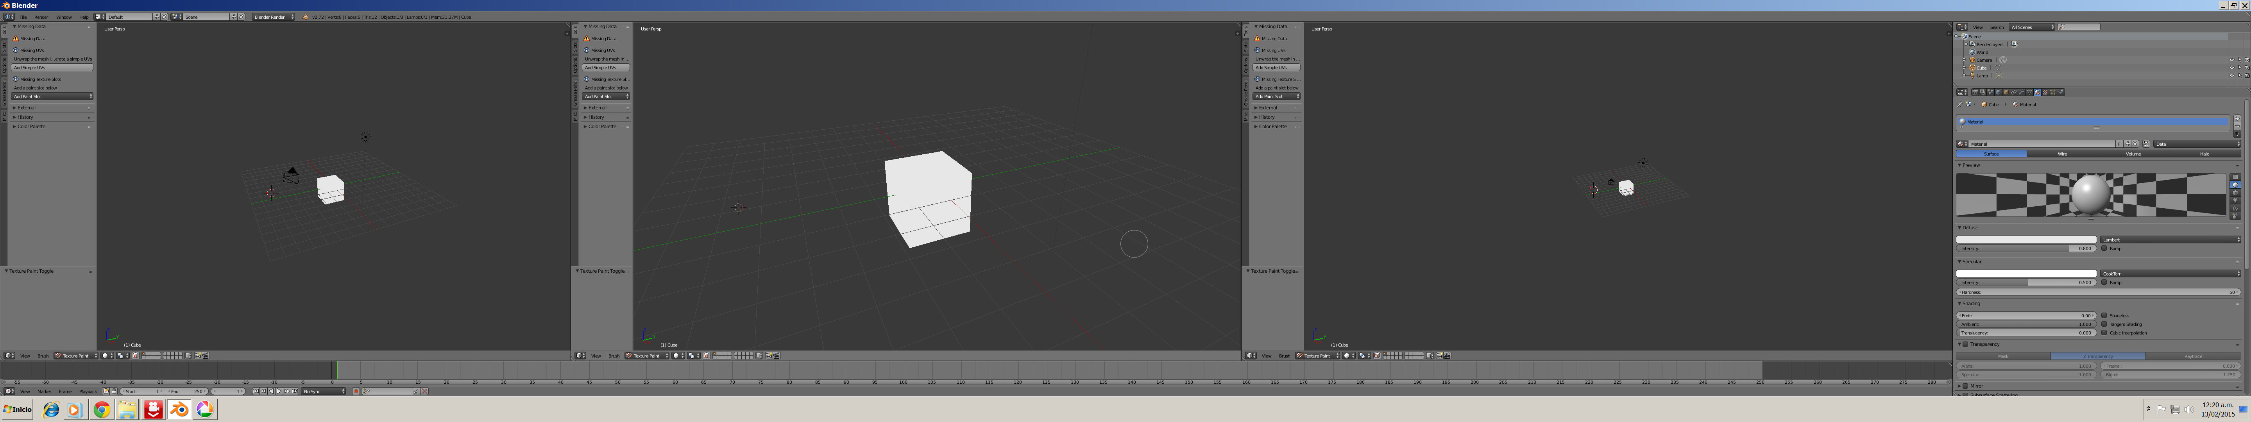Click the OpenGL render camera icon in the left viewport

[x=197, y=356]
